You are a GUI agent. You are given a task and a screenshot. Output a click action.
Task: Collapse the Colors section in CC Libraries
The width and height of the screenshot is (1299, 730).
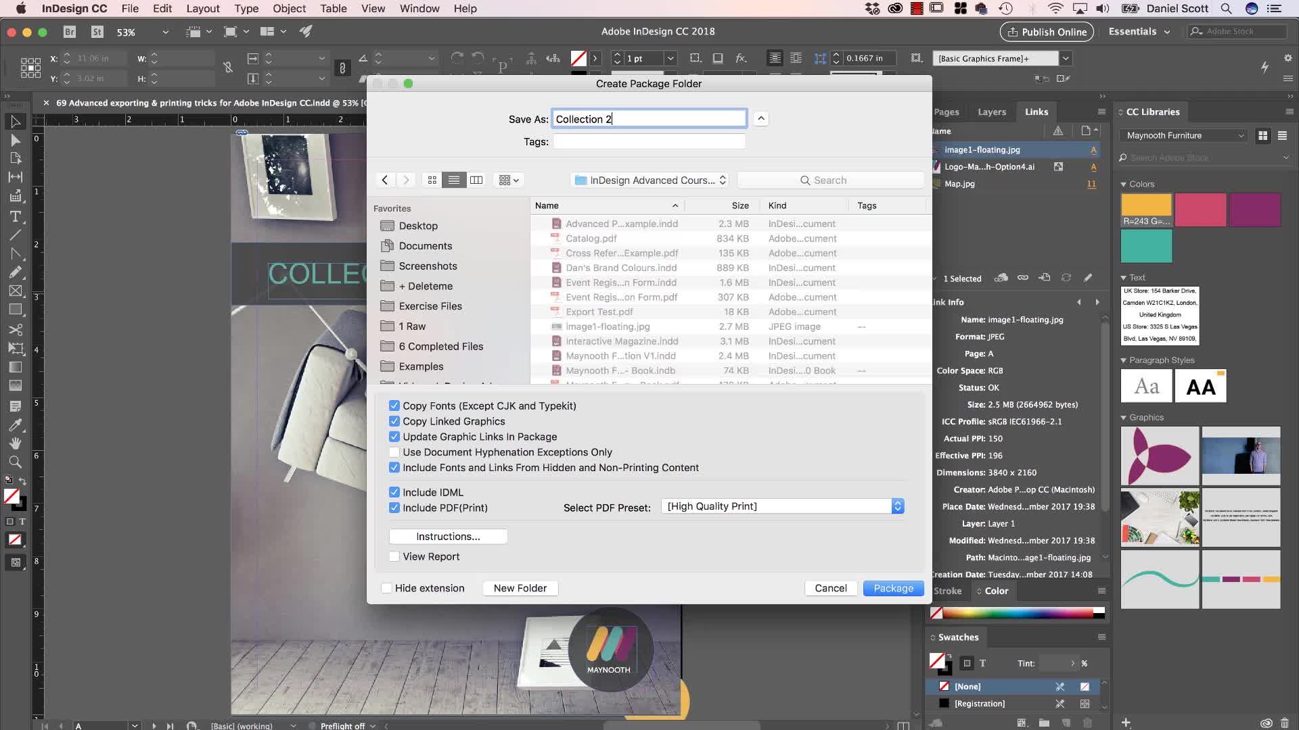(x=1124, y=185)
